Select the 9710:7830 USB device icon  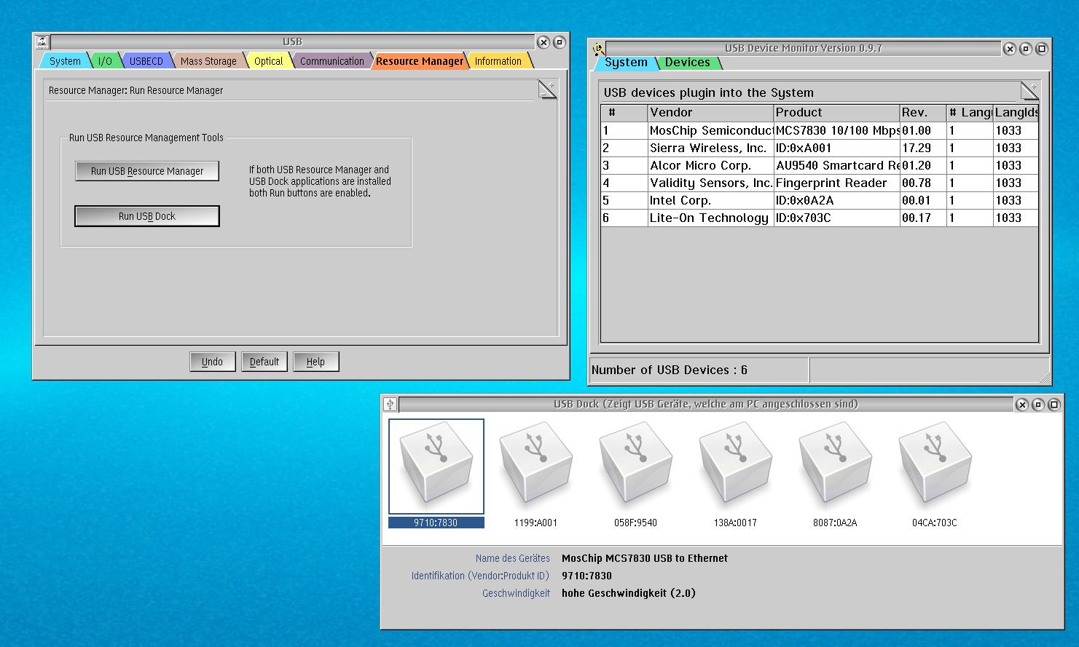[x=436, y=467]
